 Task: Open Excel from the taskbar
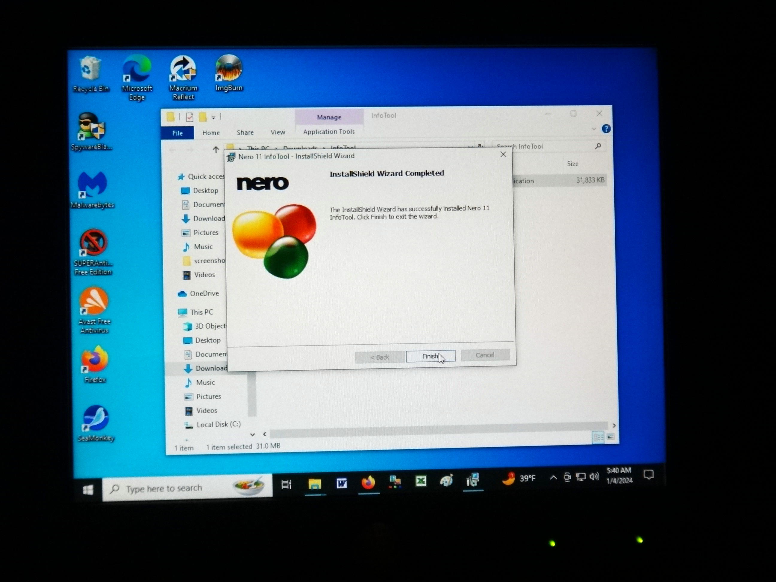(x=421, y=481)
